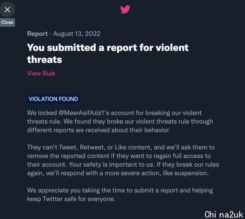The height and width of the screenshot is (219, 245).
Task: Click the line starting 'again, we'll respond with'
Action: tap(118, 173)
